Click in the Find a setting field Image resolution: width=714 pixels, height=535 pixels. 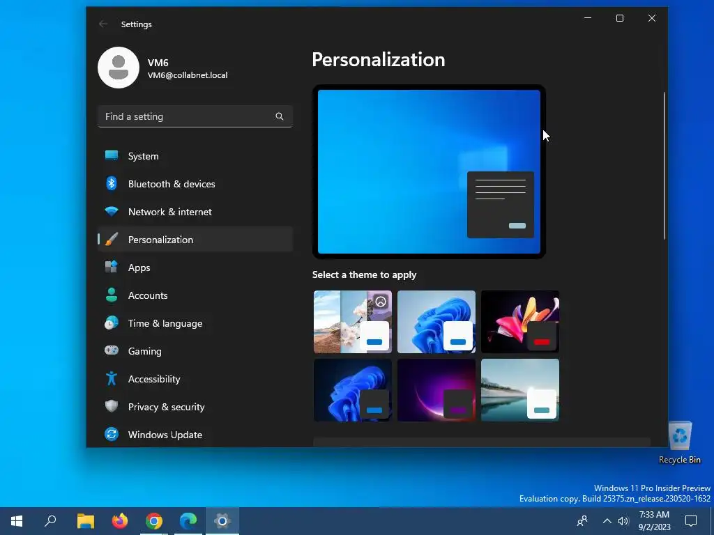point(195,116)
